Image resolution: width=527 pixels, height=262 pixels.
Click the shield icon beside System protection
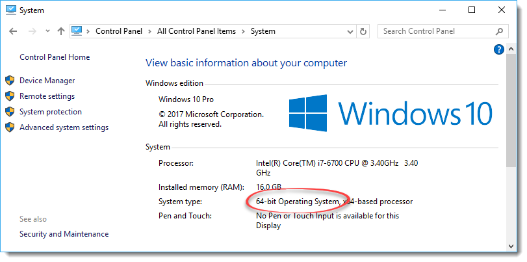pos(10,112)
